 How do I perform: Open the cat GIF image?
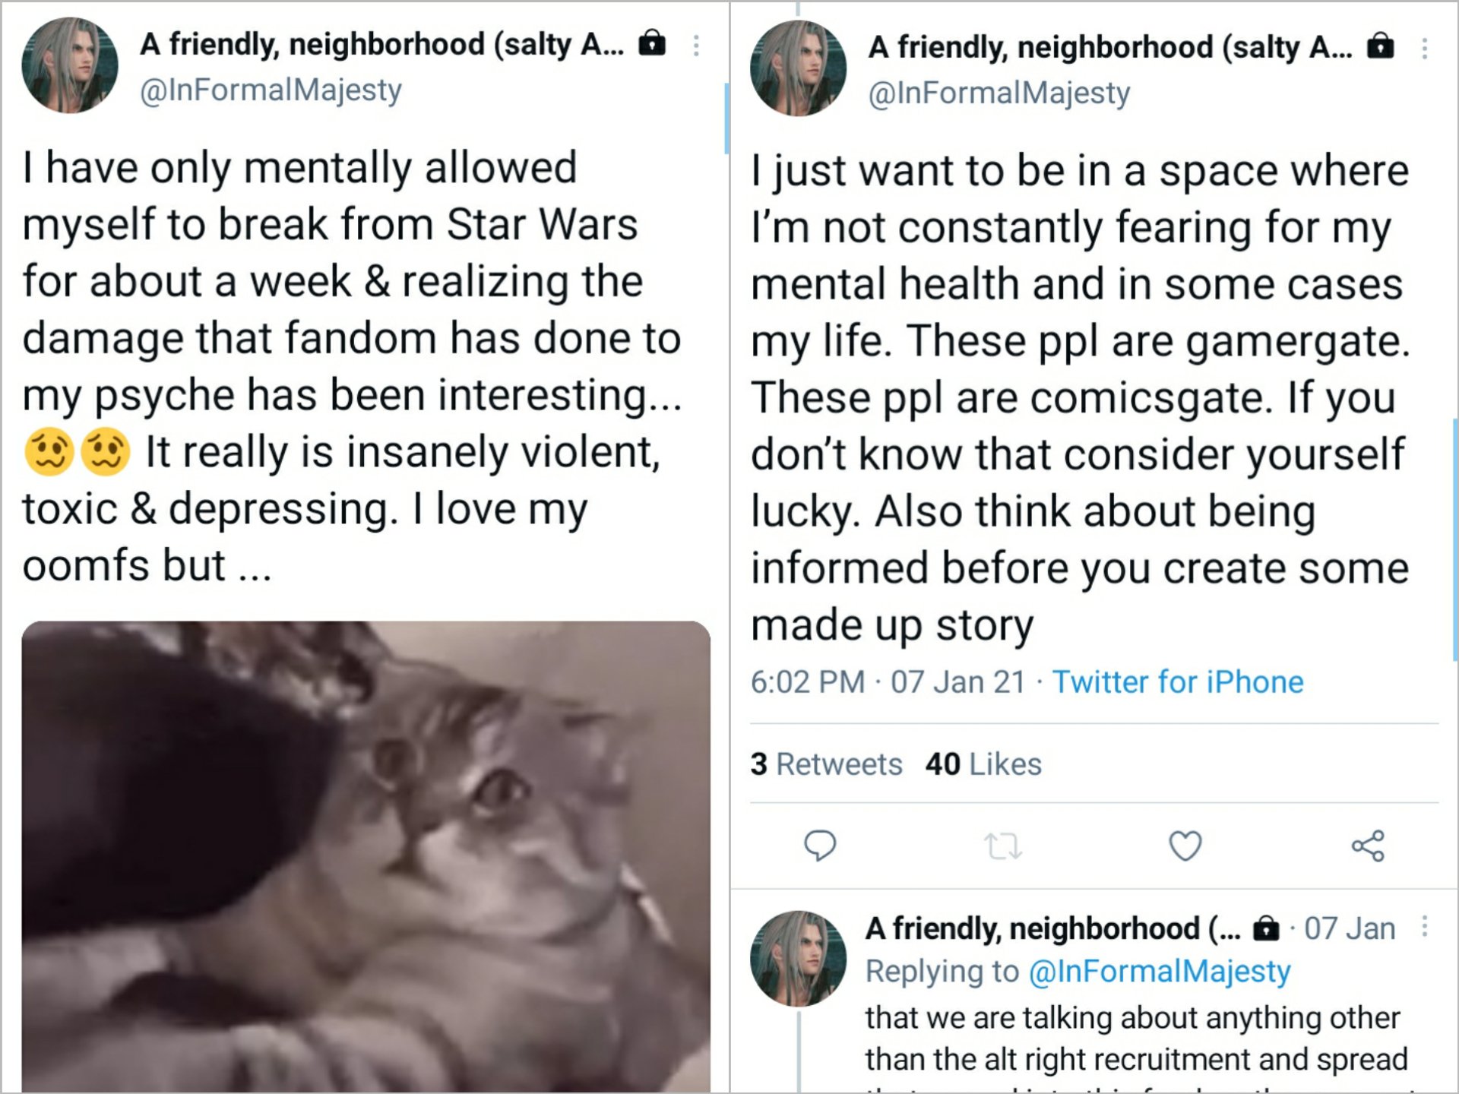pyautogui.click(x=366, y=857)
